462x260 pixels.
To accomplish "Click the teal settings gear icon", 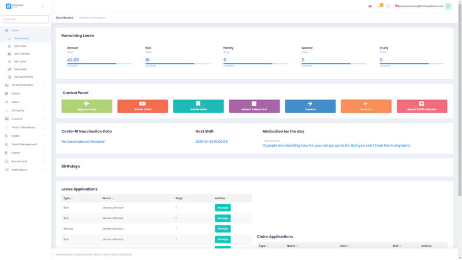I will pos(448,6).
